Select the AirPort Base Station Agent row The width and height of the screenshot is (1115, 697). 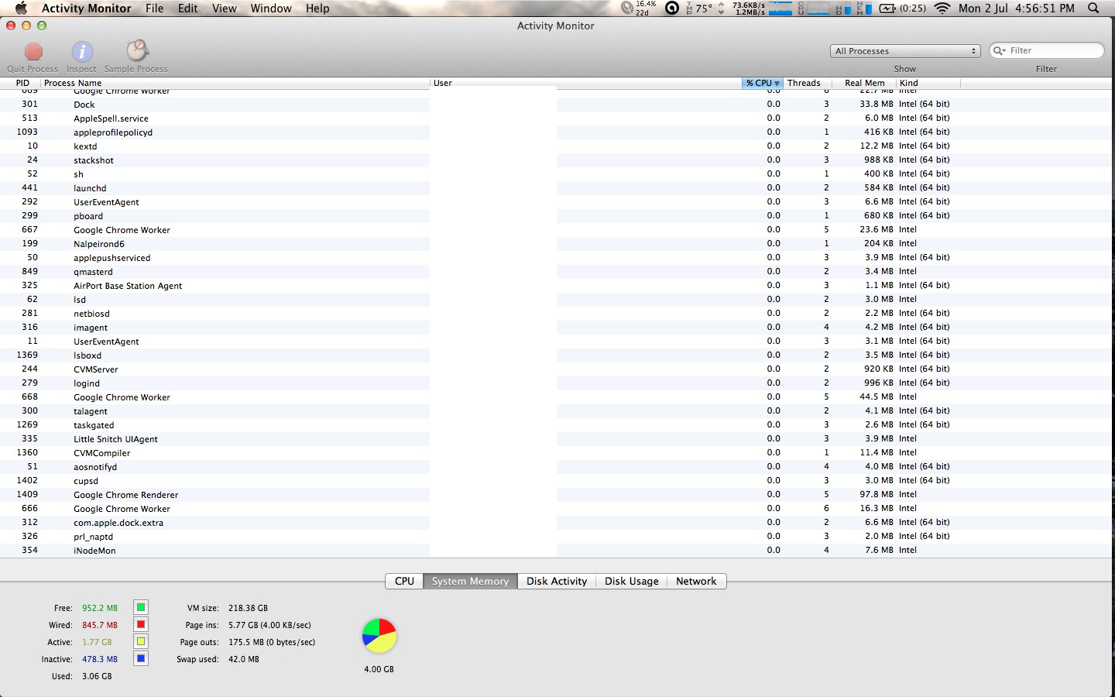[x=557, y=285]
